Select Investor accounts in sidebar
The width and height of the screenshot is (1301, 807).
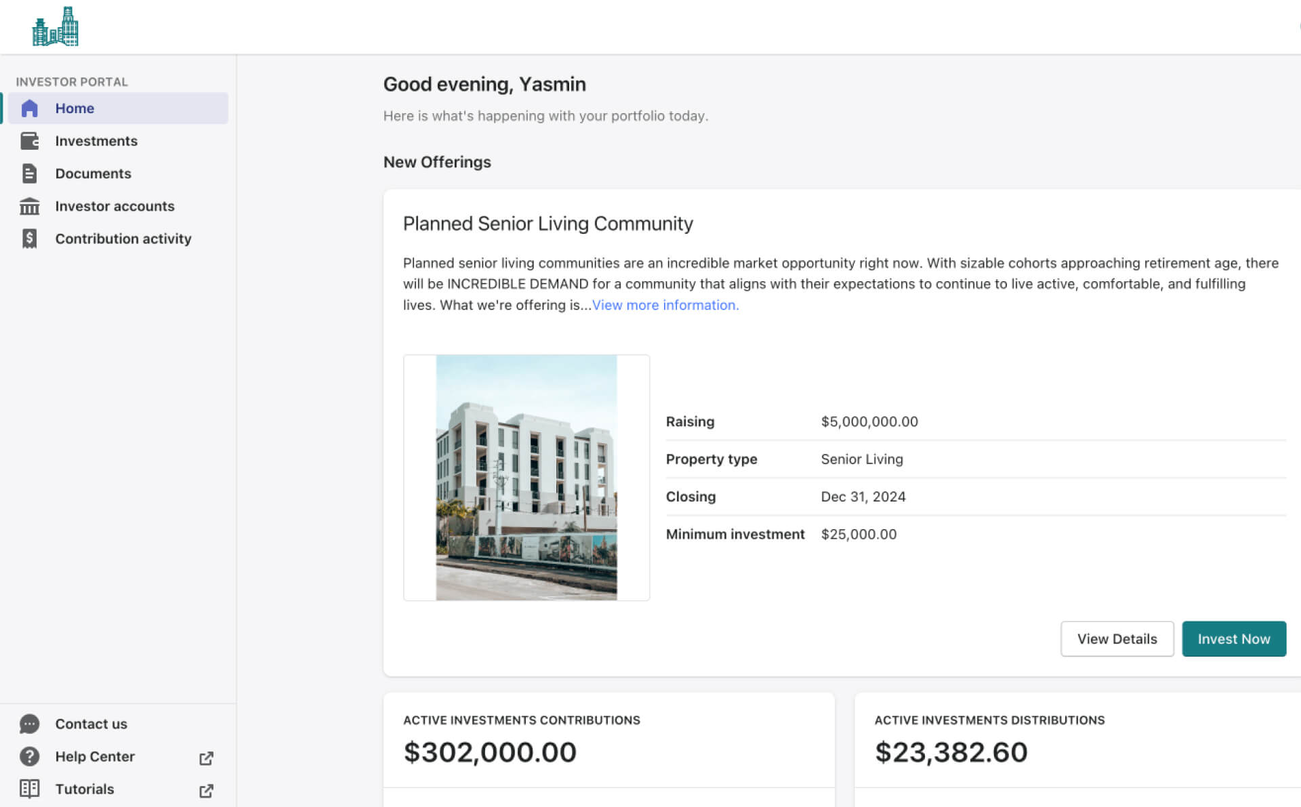coord(115,206)
